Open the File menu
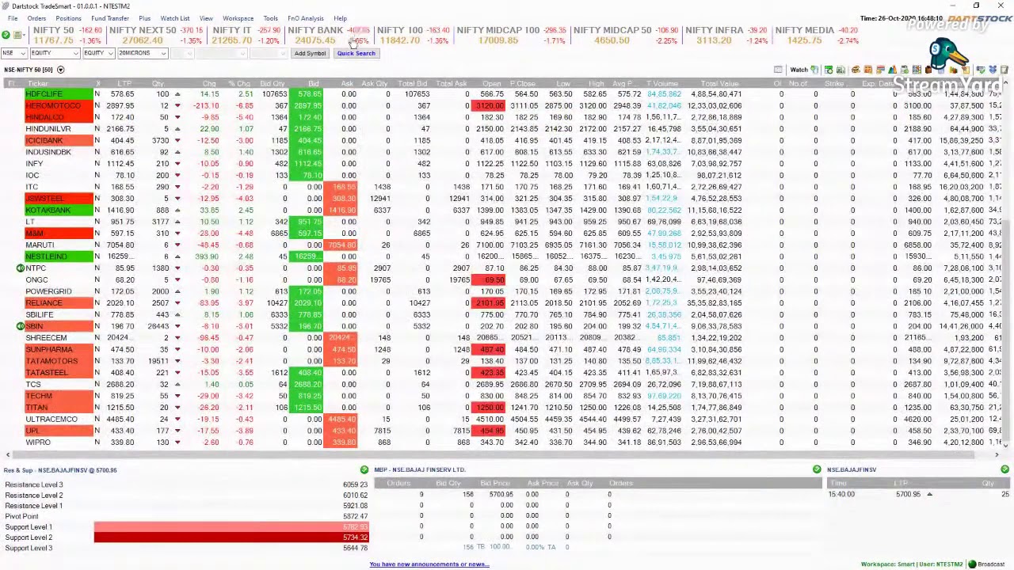This screenshot has width=1014, height=570. coord(13,18)
